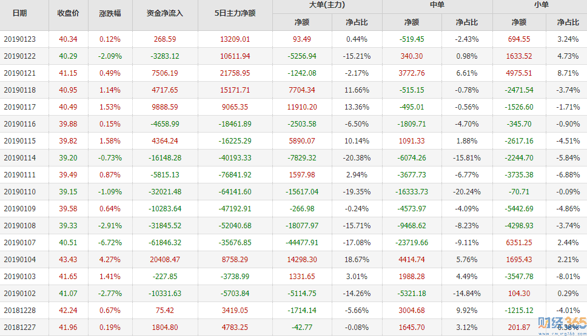587x336 pixels.
Task: Click the 大单(主力) group header
Action: [327, 5]
